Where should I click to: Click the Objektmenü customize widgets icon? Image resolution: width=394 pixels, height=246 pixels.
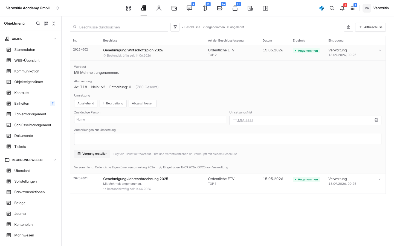(x=46, y=24)
